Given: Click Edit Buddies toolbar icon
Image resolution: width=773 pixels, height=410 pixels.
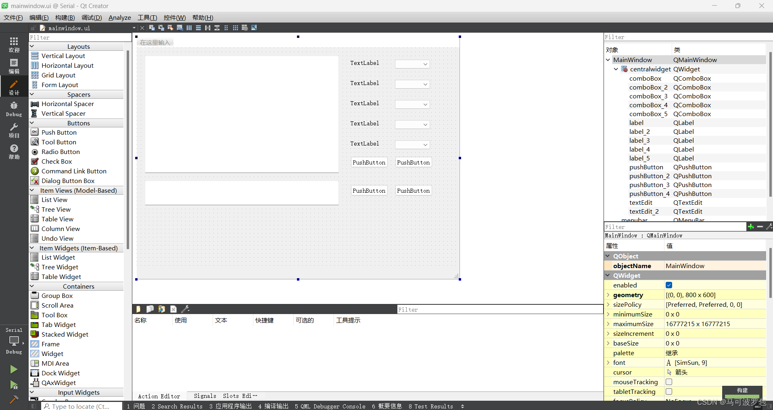Looking at the screenshot, I should 170,28.
